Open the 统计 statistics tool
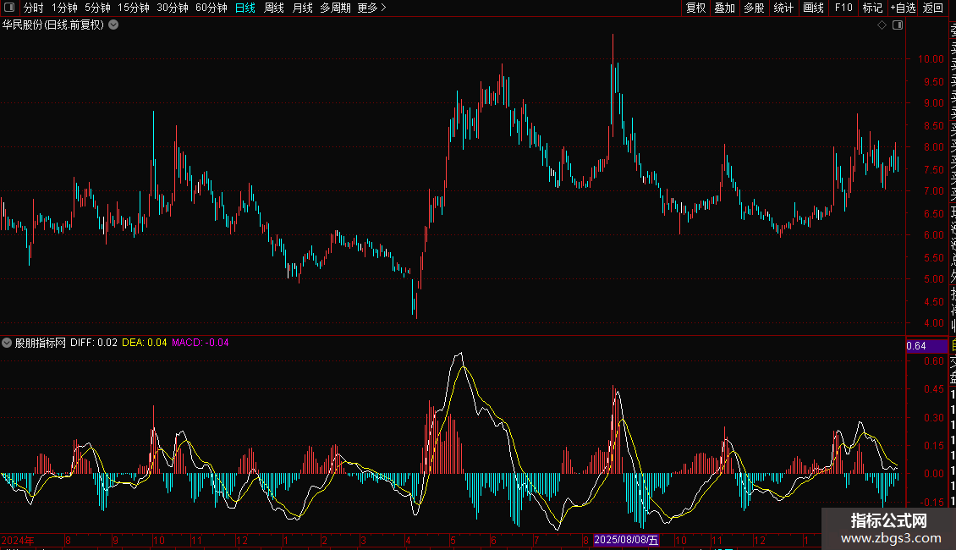This screenshot has width=956, height=550. pyautogui.click(x=783, y=8)
